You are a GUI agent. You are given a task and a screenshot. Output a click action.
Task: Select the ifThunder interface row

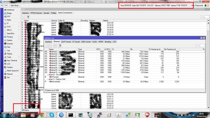click(124, 77)
